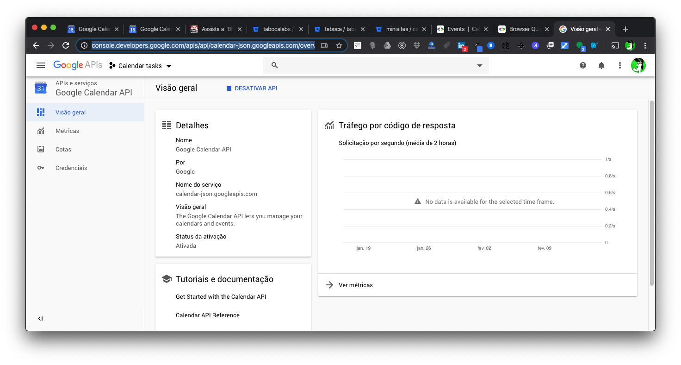
Task: Bookmark this page with the star icon
Action: coord(339,45)
